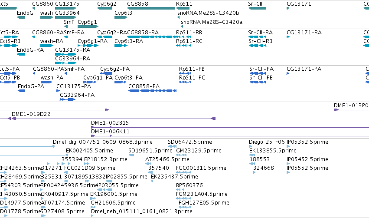Select the CG13171-RA transcript label

[x=304, y=33]
